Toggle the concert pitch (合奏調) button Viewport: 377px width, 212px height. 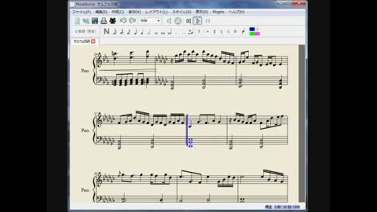pos(85,31)
